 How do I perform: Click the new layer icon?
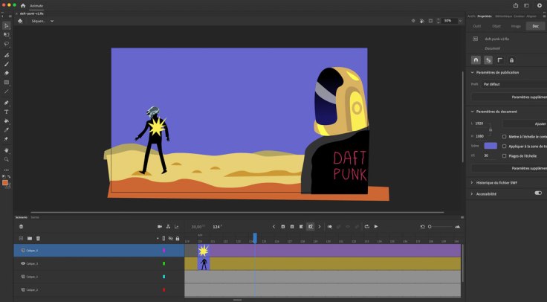point(21,239)
